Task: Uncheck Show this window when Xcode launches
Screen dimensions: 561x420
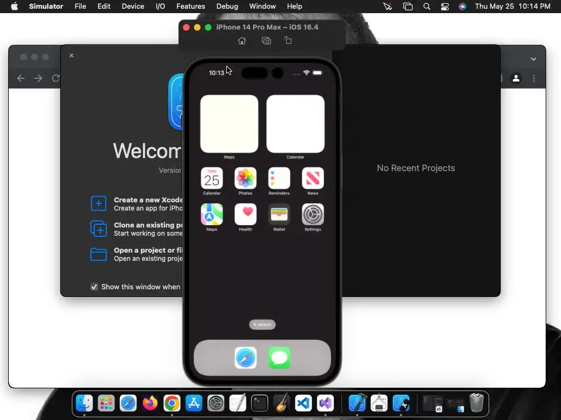Action: click(94, 287)
